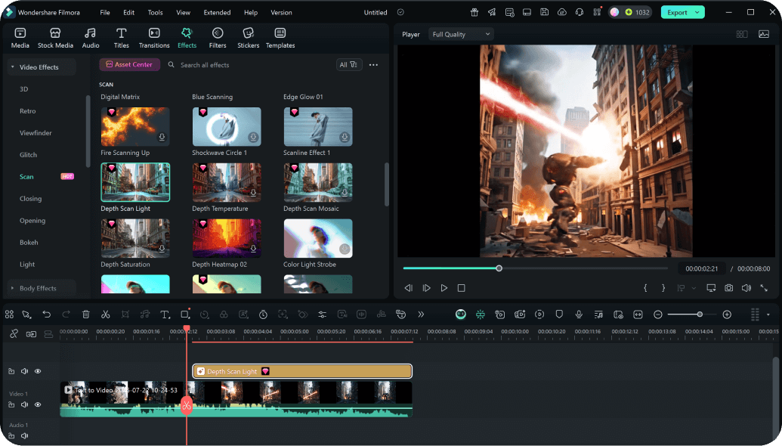This screenshot has width=782, height=446.
Task: Toggle the timeline link chain icon
Action: [14, 334]
